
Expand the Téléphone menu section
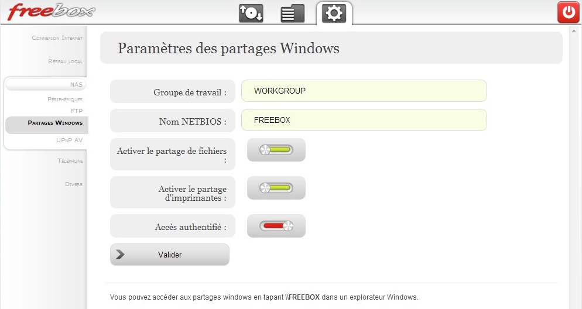coord(70,160)
